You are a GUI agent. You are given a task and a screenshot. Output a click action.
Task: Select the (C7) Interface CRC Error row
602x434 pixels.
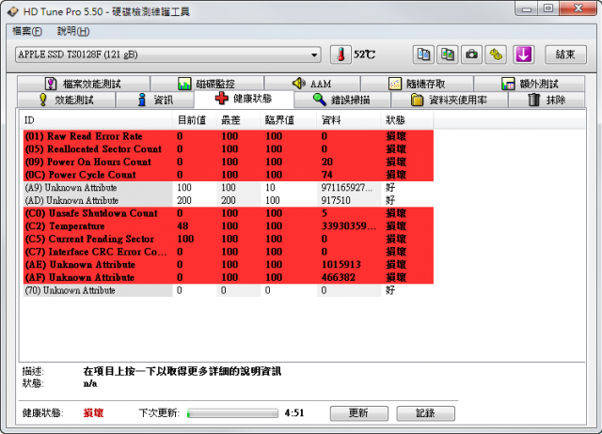(228, 252)
